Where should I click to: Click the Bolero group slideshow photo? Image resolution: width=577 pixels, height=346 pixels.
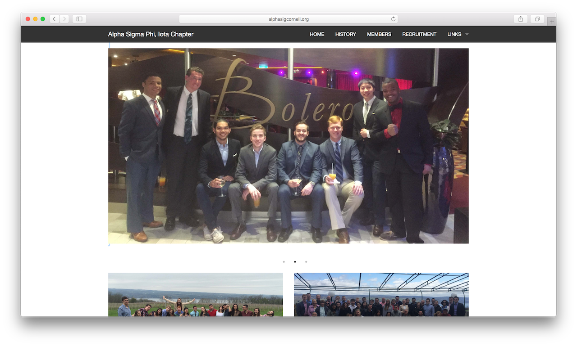(288, 146)
